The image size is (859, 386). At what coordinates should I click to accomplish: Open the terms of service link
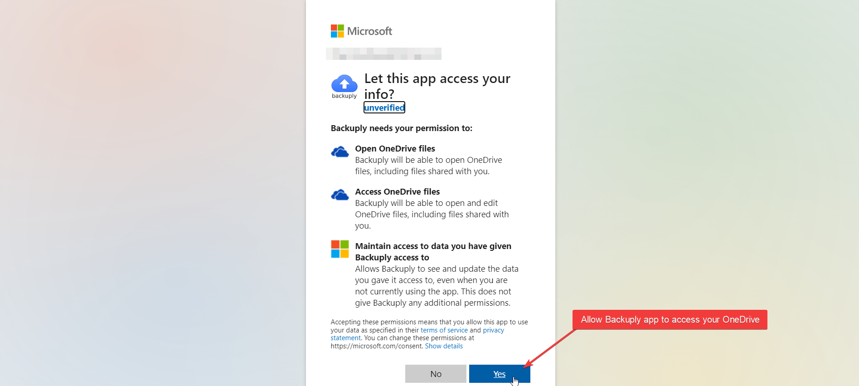click(444, 330)
